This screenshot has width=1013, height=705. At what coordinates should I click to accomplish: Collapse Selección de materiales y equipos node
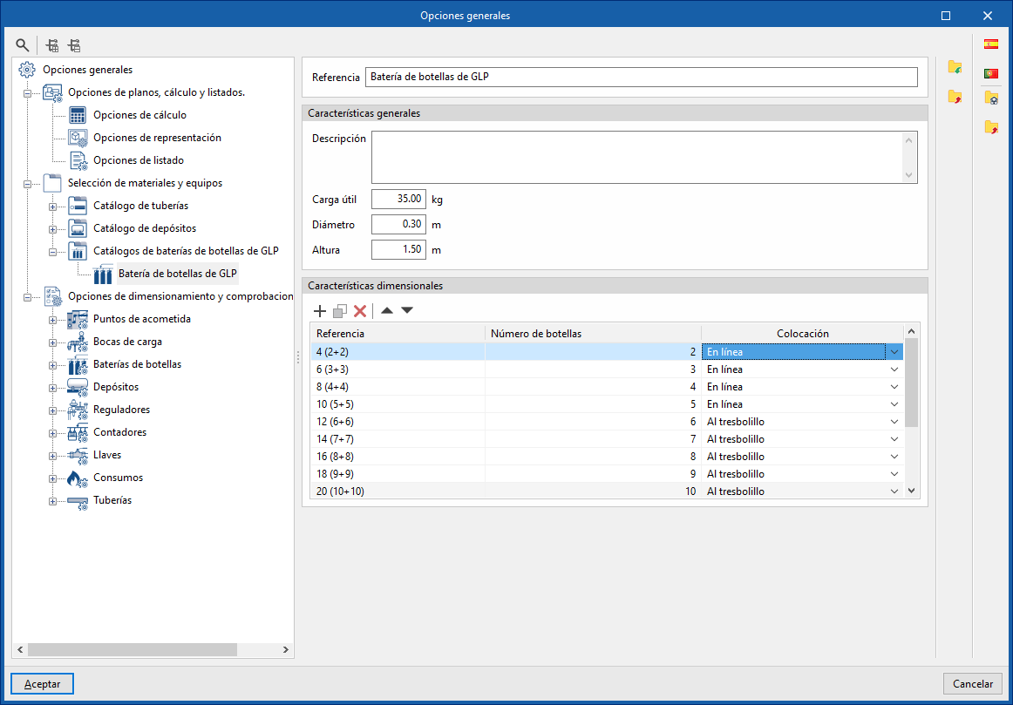[x=27, y=184]
